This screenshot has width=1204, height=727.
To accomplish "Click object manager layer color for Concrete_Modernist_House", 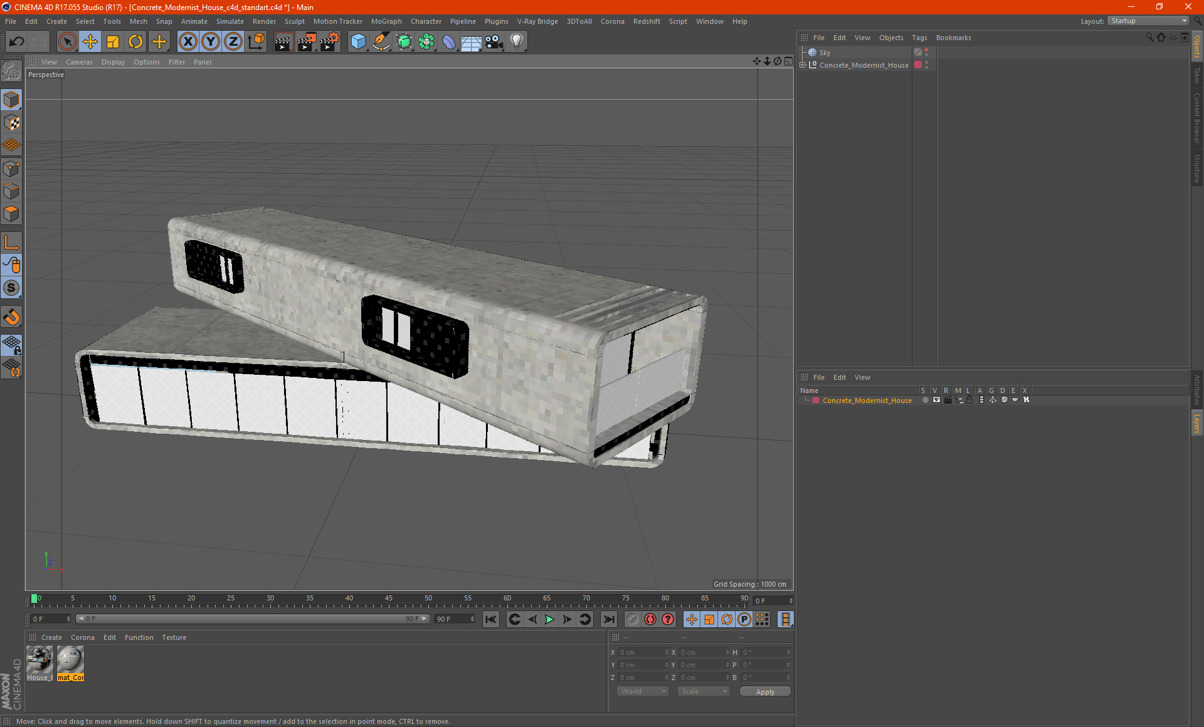I will [918, 65].
